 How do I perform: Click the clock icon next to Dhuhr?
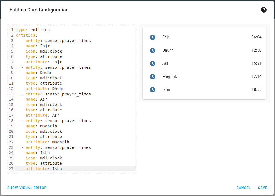click(x=153, y=50)
